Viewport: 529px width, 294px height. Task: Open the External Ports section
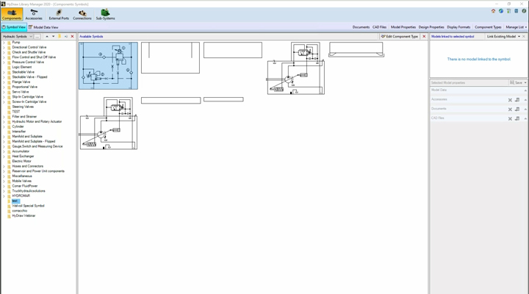[59, 15]
